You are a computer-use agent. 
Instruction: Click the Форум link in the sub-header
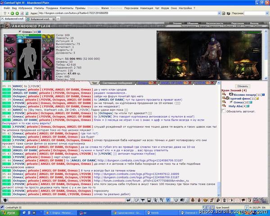click(x=202, y=26)
